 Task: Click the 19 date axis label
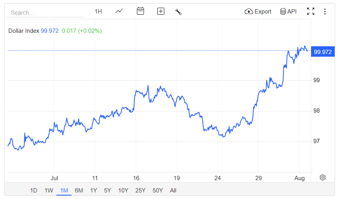[x=177, y=178]
